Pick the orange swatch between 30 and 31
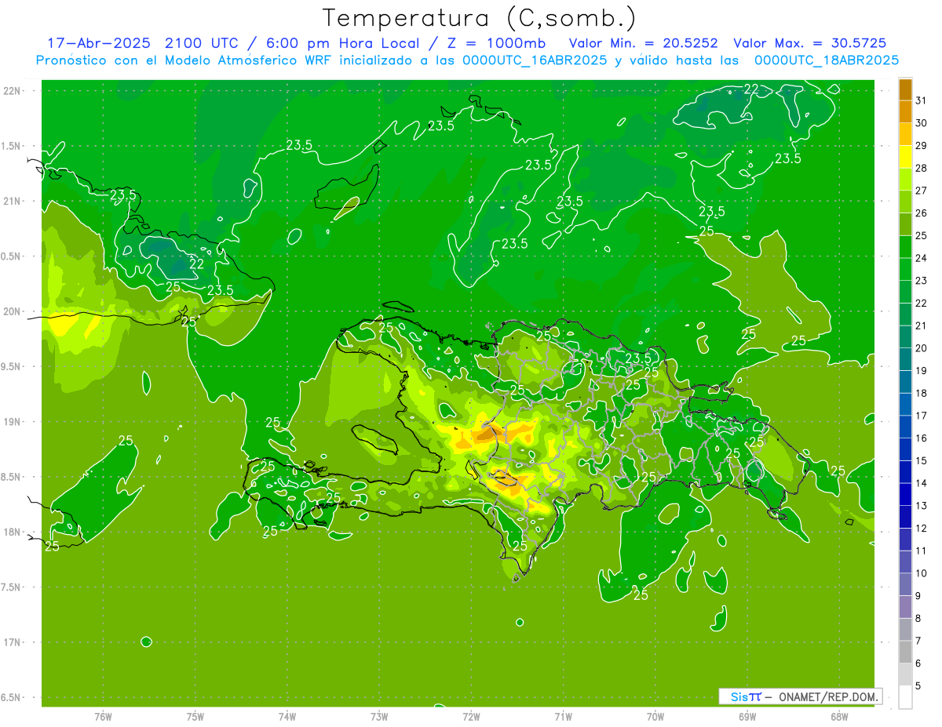 click(905, 112)
